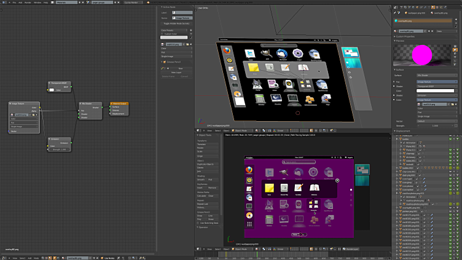Click the Blender logo editor-type icon

pos(4,2)
